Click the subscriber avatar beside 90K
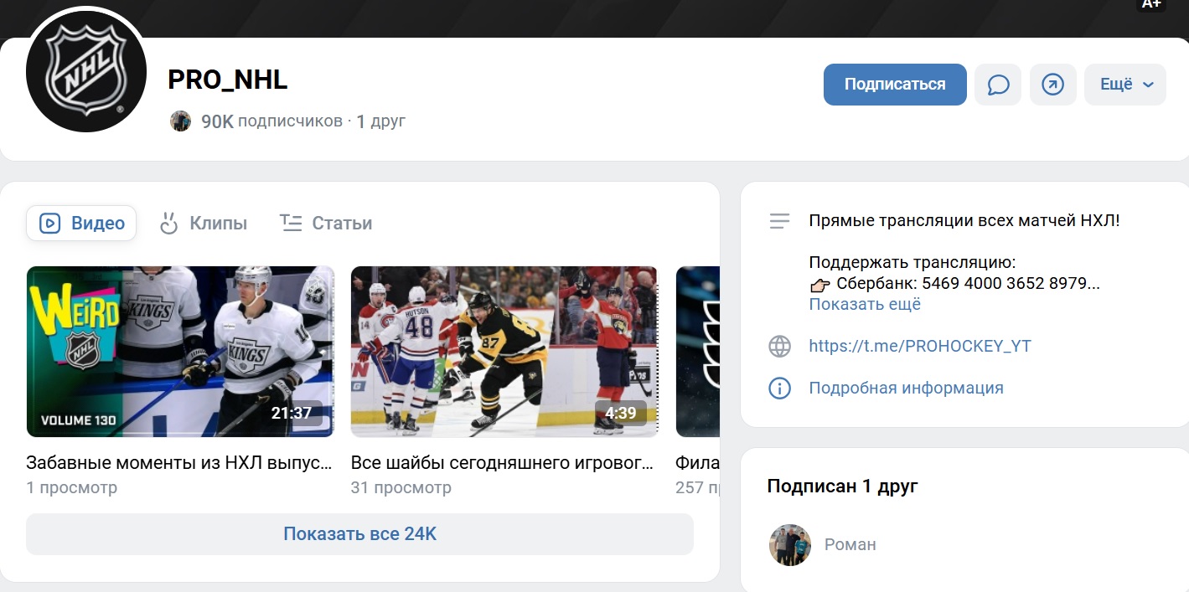This screenshot has width=1189, height=592. 180,121
